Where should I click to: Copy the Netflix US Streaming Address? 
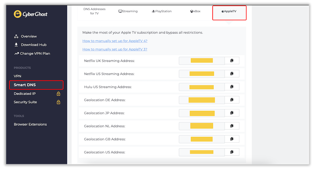click(x=232, y=74)
